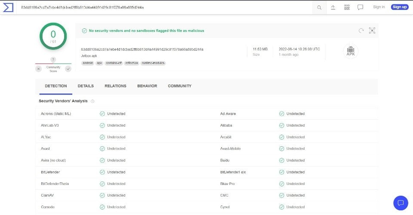This screenshot has height=215, width=413.
Task: Click the 11.63 MB size value
Action: click(x=260, y=49)
